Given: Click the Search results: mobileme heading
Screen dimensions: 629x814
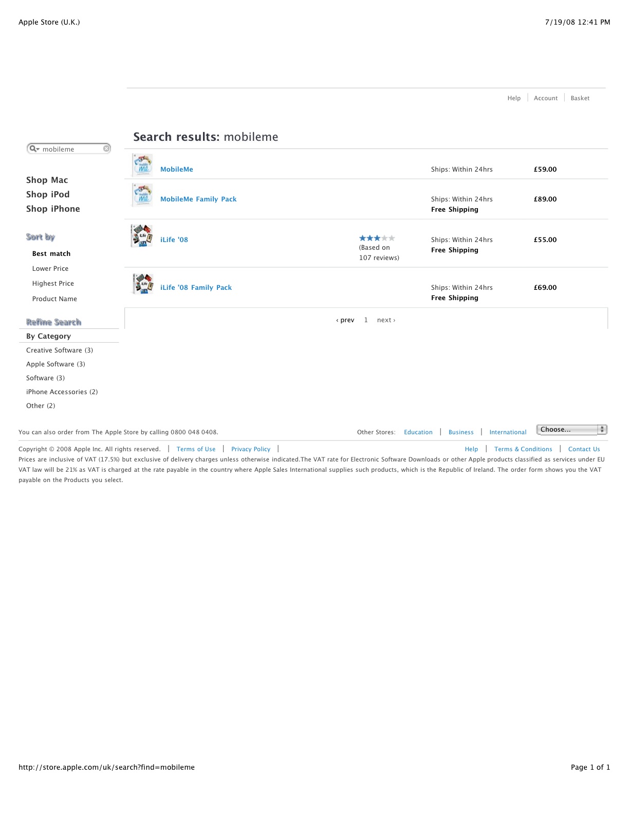Looking at the screenshot, I should click(x=206, y=137).
